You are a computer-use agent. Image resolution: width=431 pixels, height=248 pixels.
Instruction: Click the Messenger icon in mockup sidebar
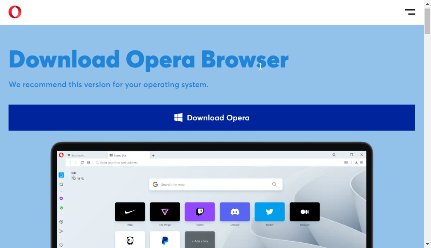click(61, 198)
